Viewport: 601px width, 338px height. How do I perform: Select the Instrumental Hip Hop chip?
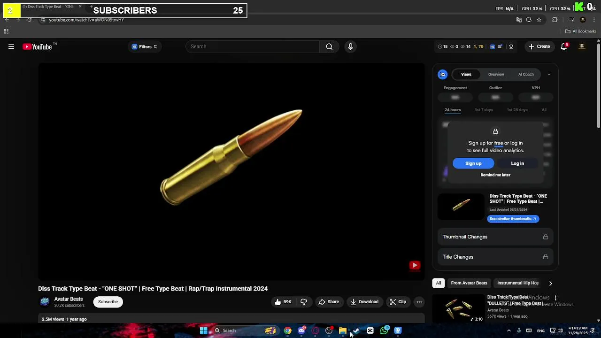coord(518,283)
